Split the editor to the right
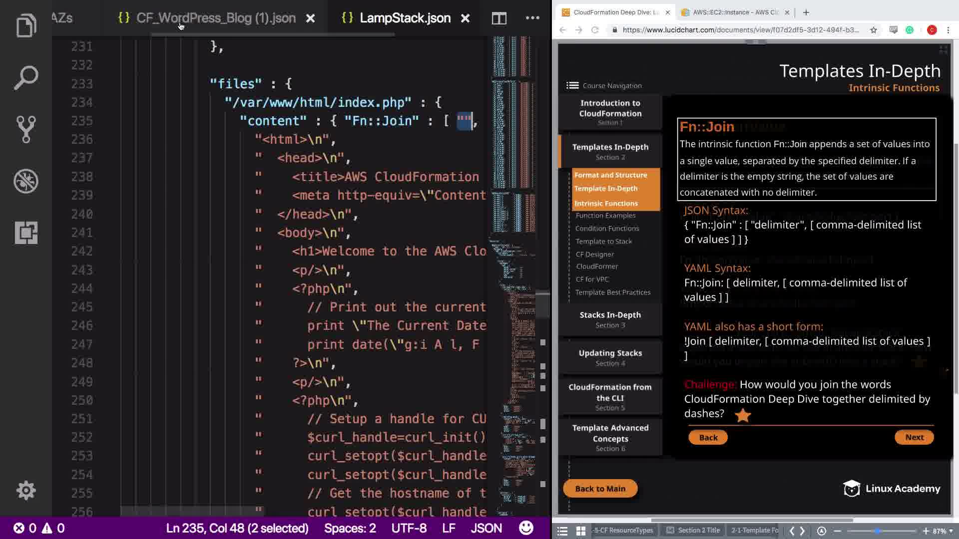Screen dimensions: 959x539 click(x=498, y=18)
